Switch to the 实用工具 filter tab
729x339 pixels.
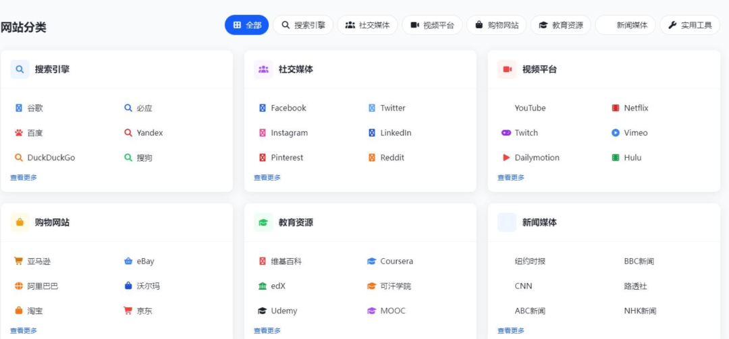pos(690,25)
